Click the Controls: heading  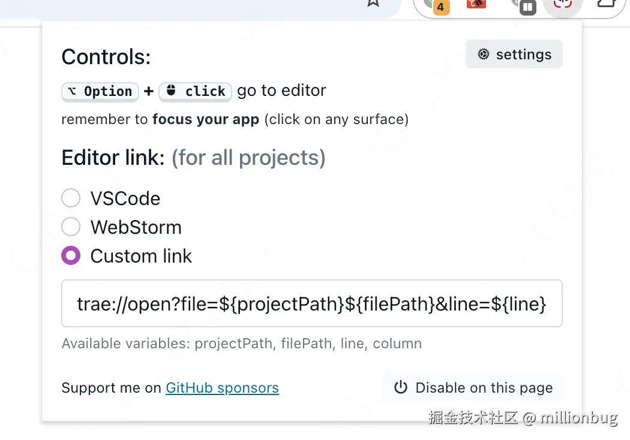click(106, 57)
